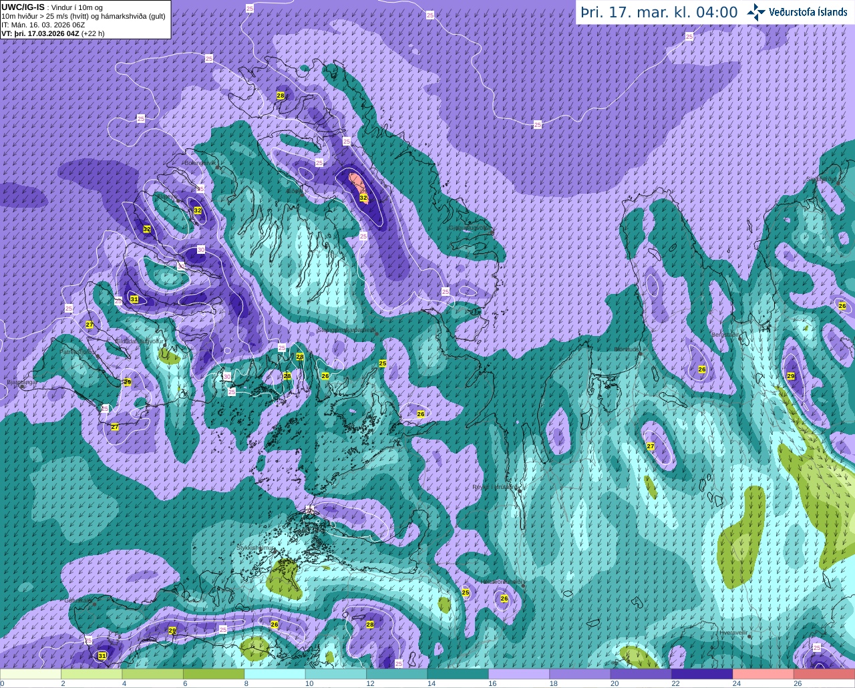
Task: Click the Veðurstofa Íslands logo
Action: click(x=797, y=12)
